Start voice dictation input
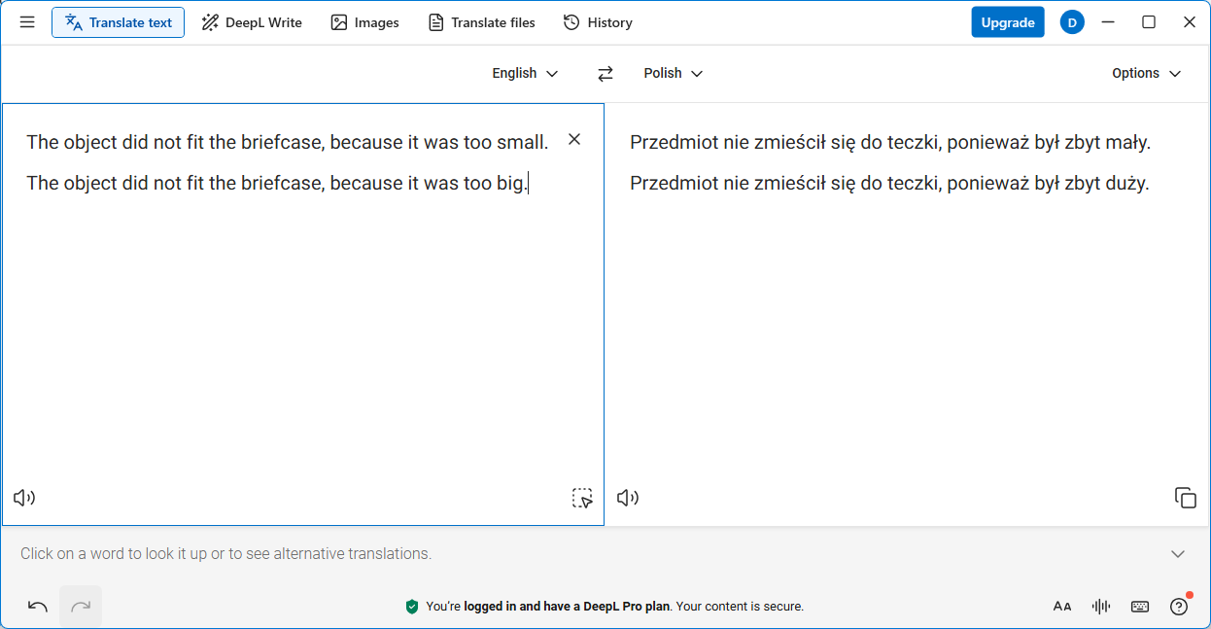This screenshot has height=629, width=1211. (1101, 607)
